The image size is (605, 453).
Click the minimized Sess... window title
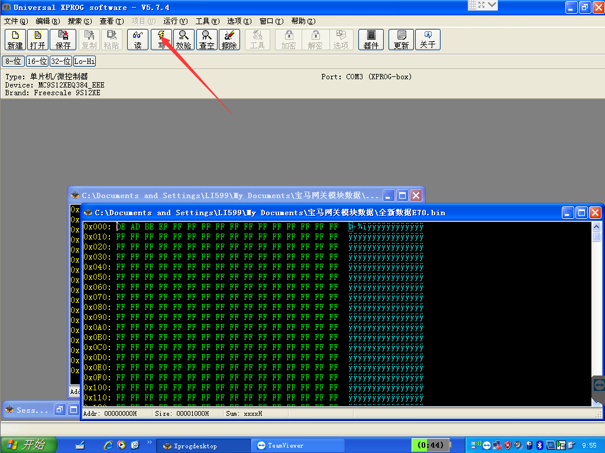pos(32,410)
